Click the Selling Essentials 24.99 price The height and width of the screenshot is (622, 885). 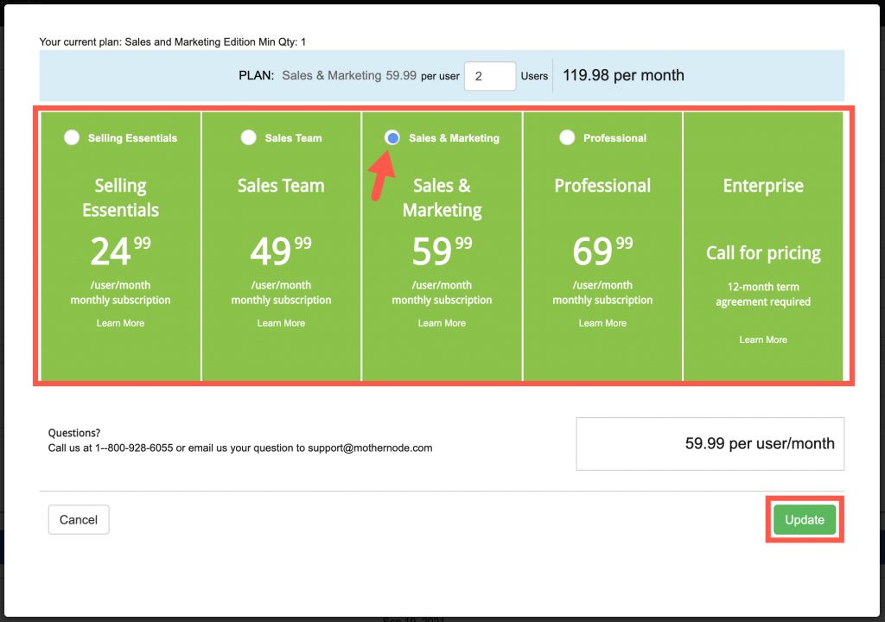[120, 251]
